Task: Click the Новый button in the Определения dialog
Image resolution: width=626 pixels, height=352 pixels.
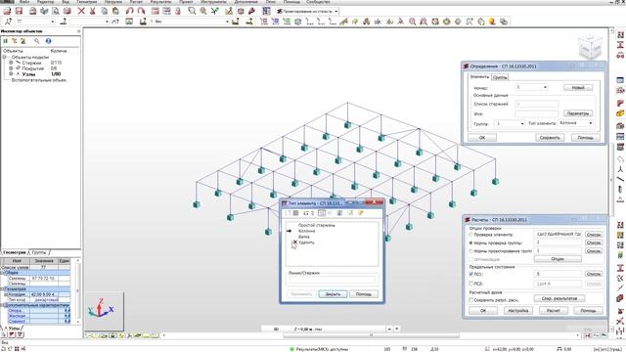Action: (578, 87)
